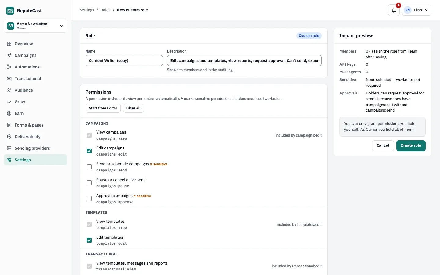Click 'included by templates:edit' note
Viewport: 440px width, 275px height.
(299, 225)
